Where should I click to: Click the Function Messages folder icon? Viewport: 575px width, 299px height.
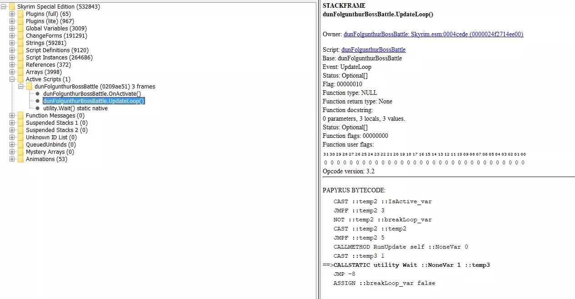point(20,116)
